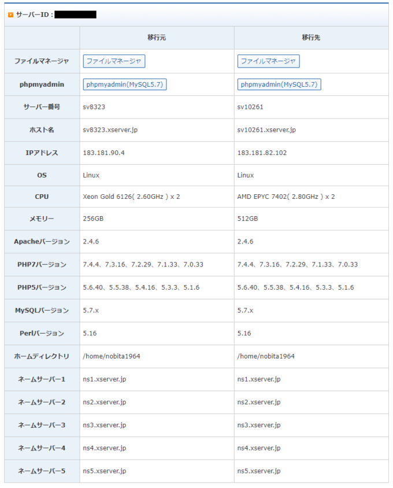This screenshot has width=393, height=488.
Task: Open phpmyadmin(MySQL5.7) for the destination server
Action: [279, 84]
